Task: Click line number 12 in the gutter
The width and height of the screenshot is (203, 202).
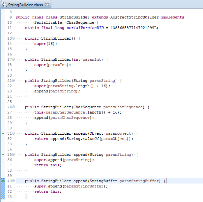Action: [x=10, y=33]
